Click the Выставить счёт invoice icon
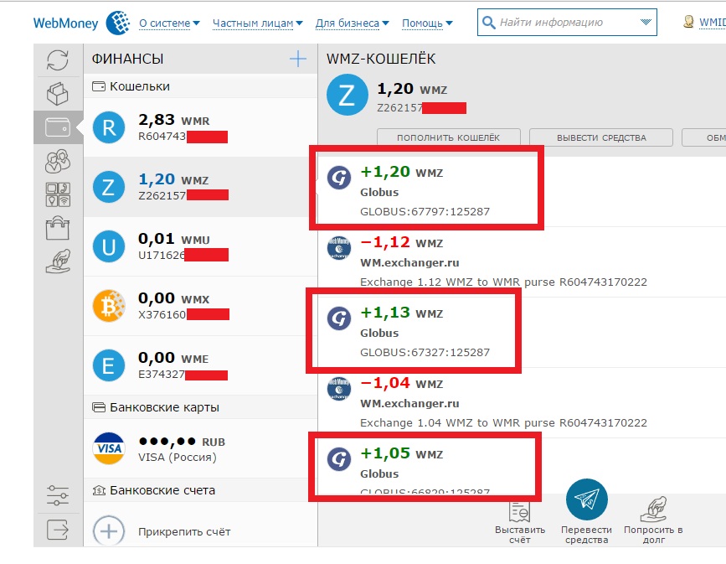 pyautogui.click(x=519, y=512)
